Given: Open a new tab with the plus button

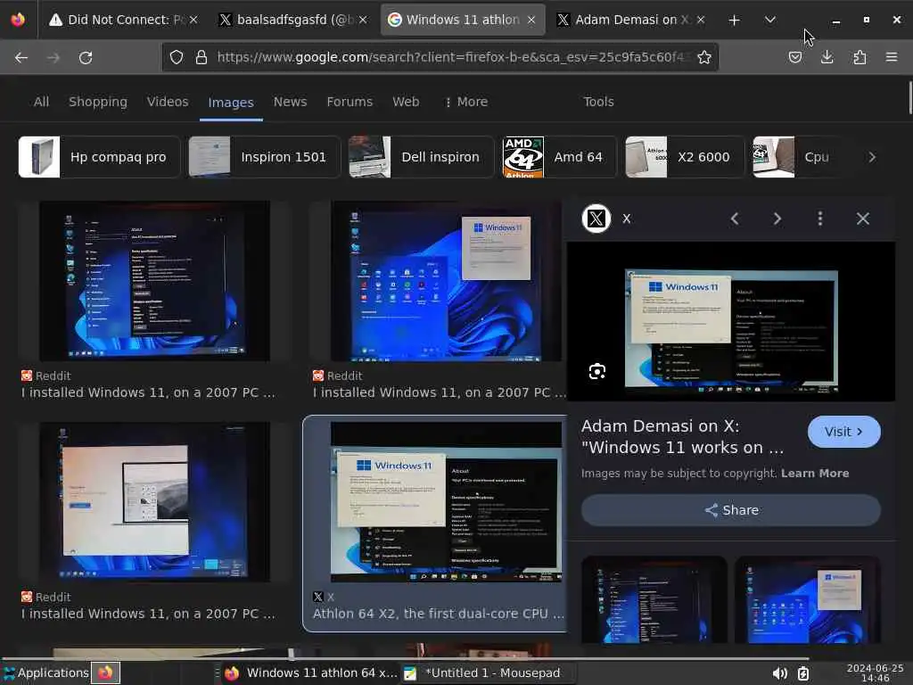Looking at the screenshot, I should coord(735,20).
